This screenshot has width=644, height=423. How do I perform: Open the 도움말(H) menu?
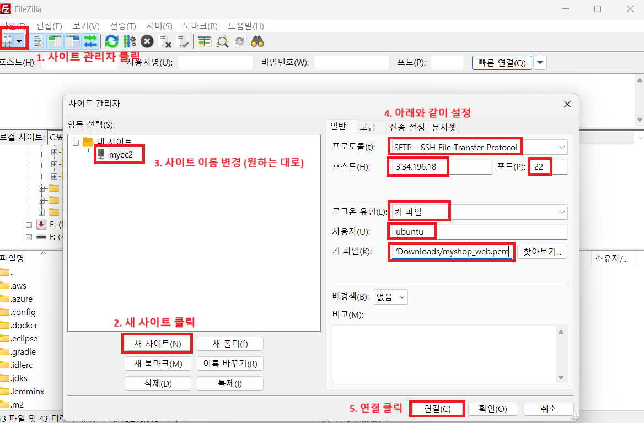(245, 26)
